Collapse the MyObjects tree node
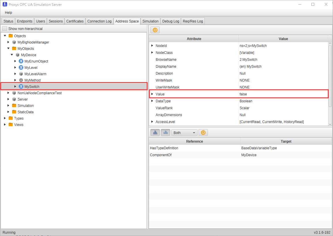The height and width of the screenshot is (236, 333). coord(8,49)
